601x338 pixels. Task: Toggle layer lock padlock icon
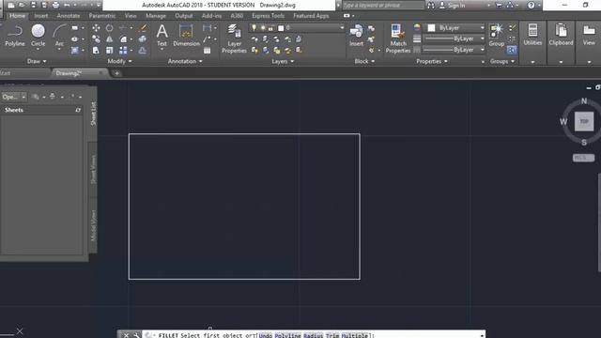tap(271, 28)
